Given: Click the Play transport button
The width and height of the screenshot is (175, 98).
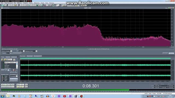Looking at the screenshot, I should (5, 85).
